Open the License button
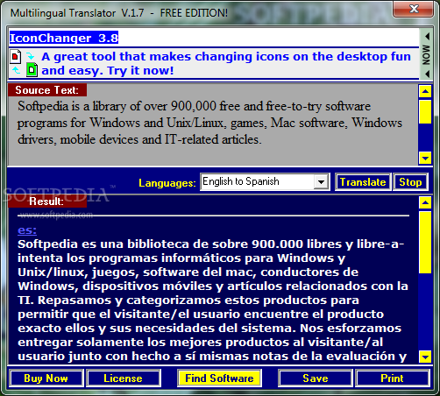The width and height of the screenshot is (440, 396). [123, 378]
